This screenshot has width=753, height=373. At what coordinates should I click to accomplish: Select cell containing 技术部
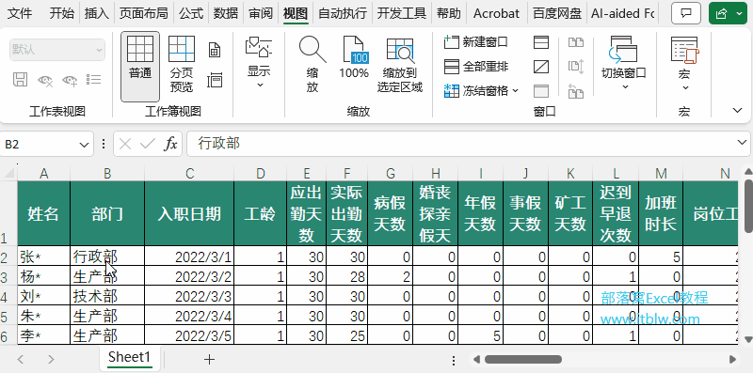pos(107,296)
